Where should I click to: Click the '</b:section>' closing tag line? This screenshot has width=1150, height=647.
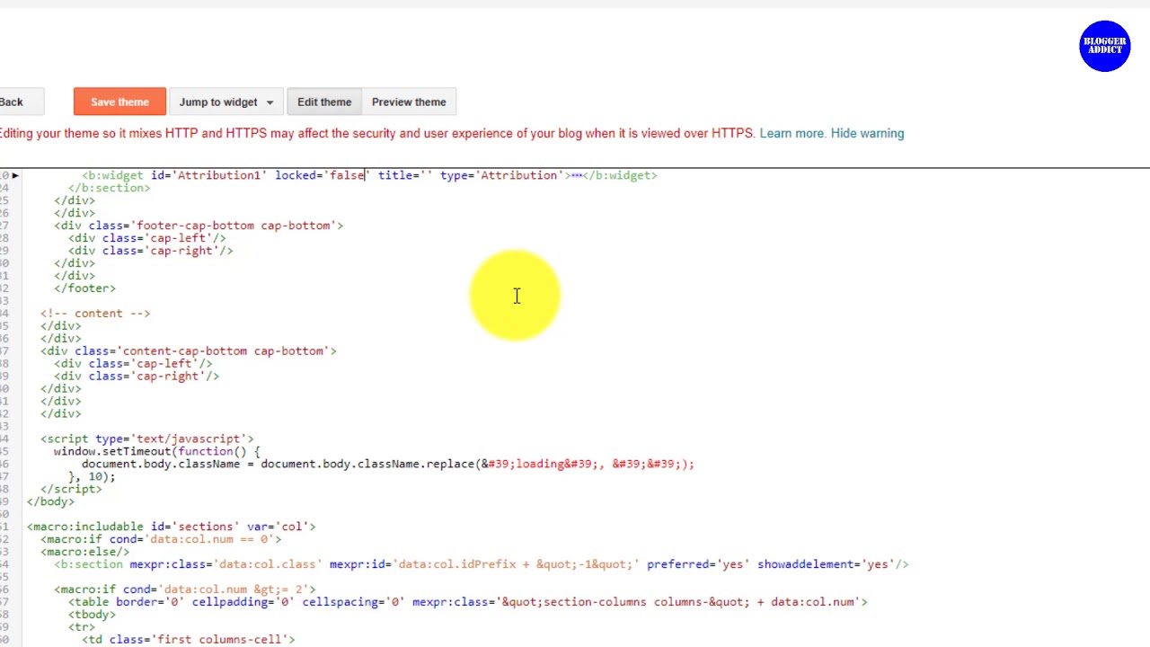109,188
